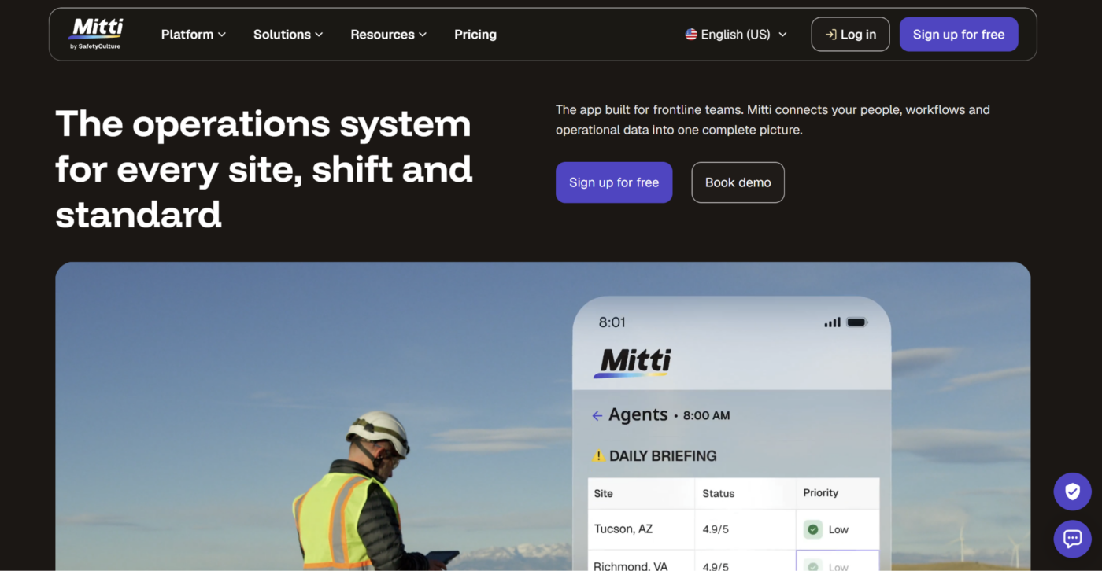Click the phone battery icon
This screenshot has height=571, width=1102.
[x=856, y=322]
